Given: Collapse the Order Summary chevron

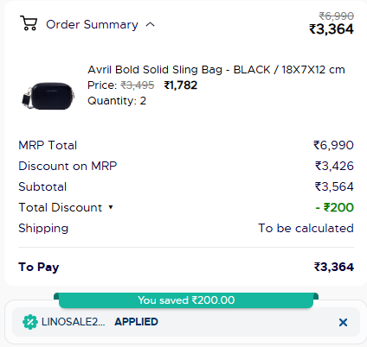Looking at the screenshot, I should coord(151,25).
